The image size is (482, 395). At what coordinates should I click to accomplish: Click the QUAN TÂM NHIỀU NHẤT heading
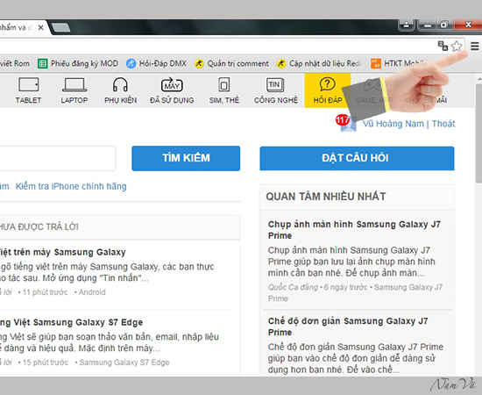[326, 197]
